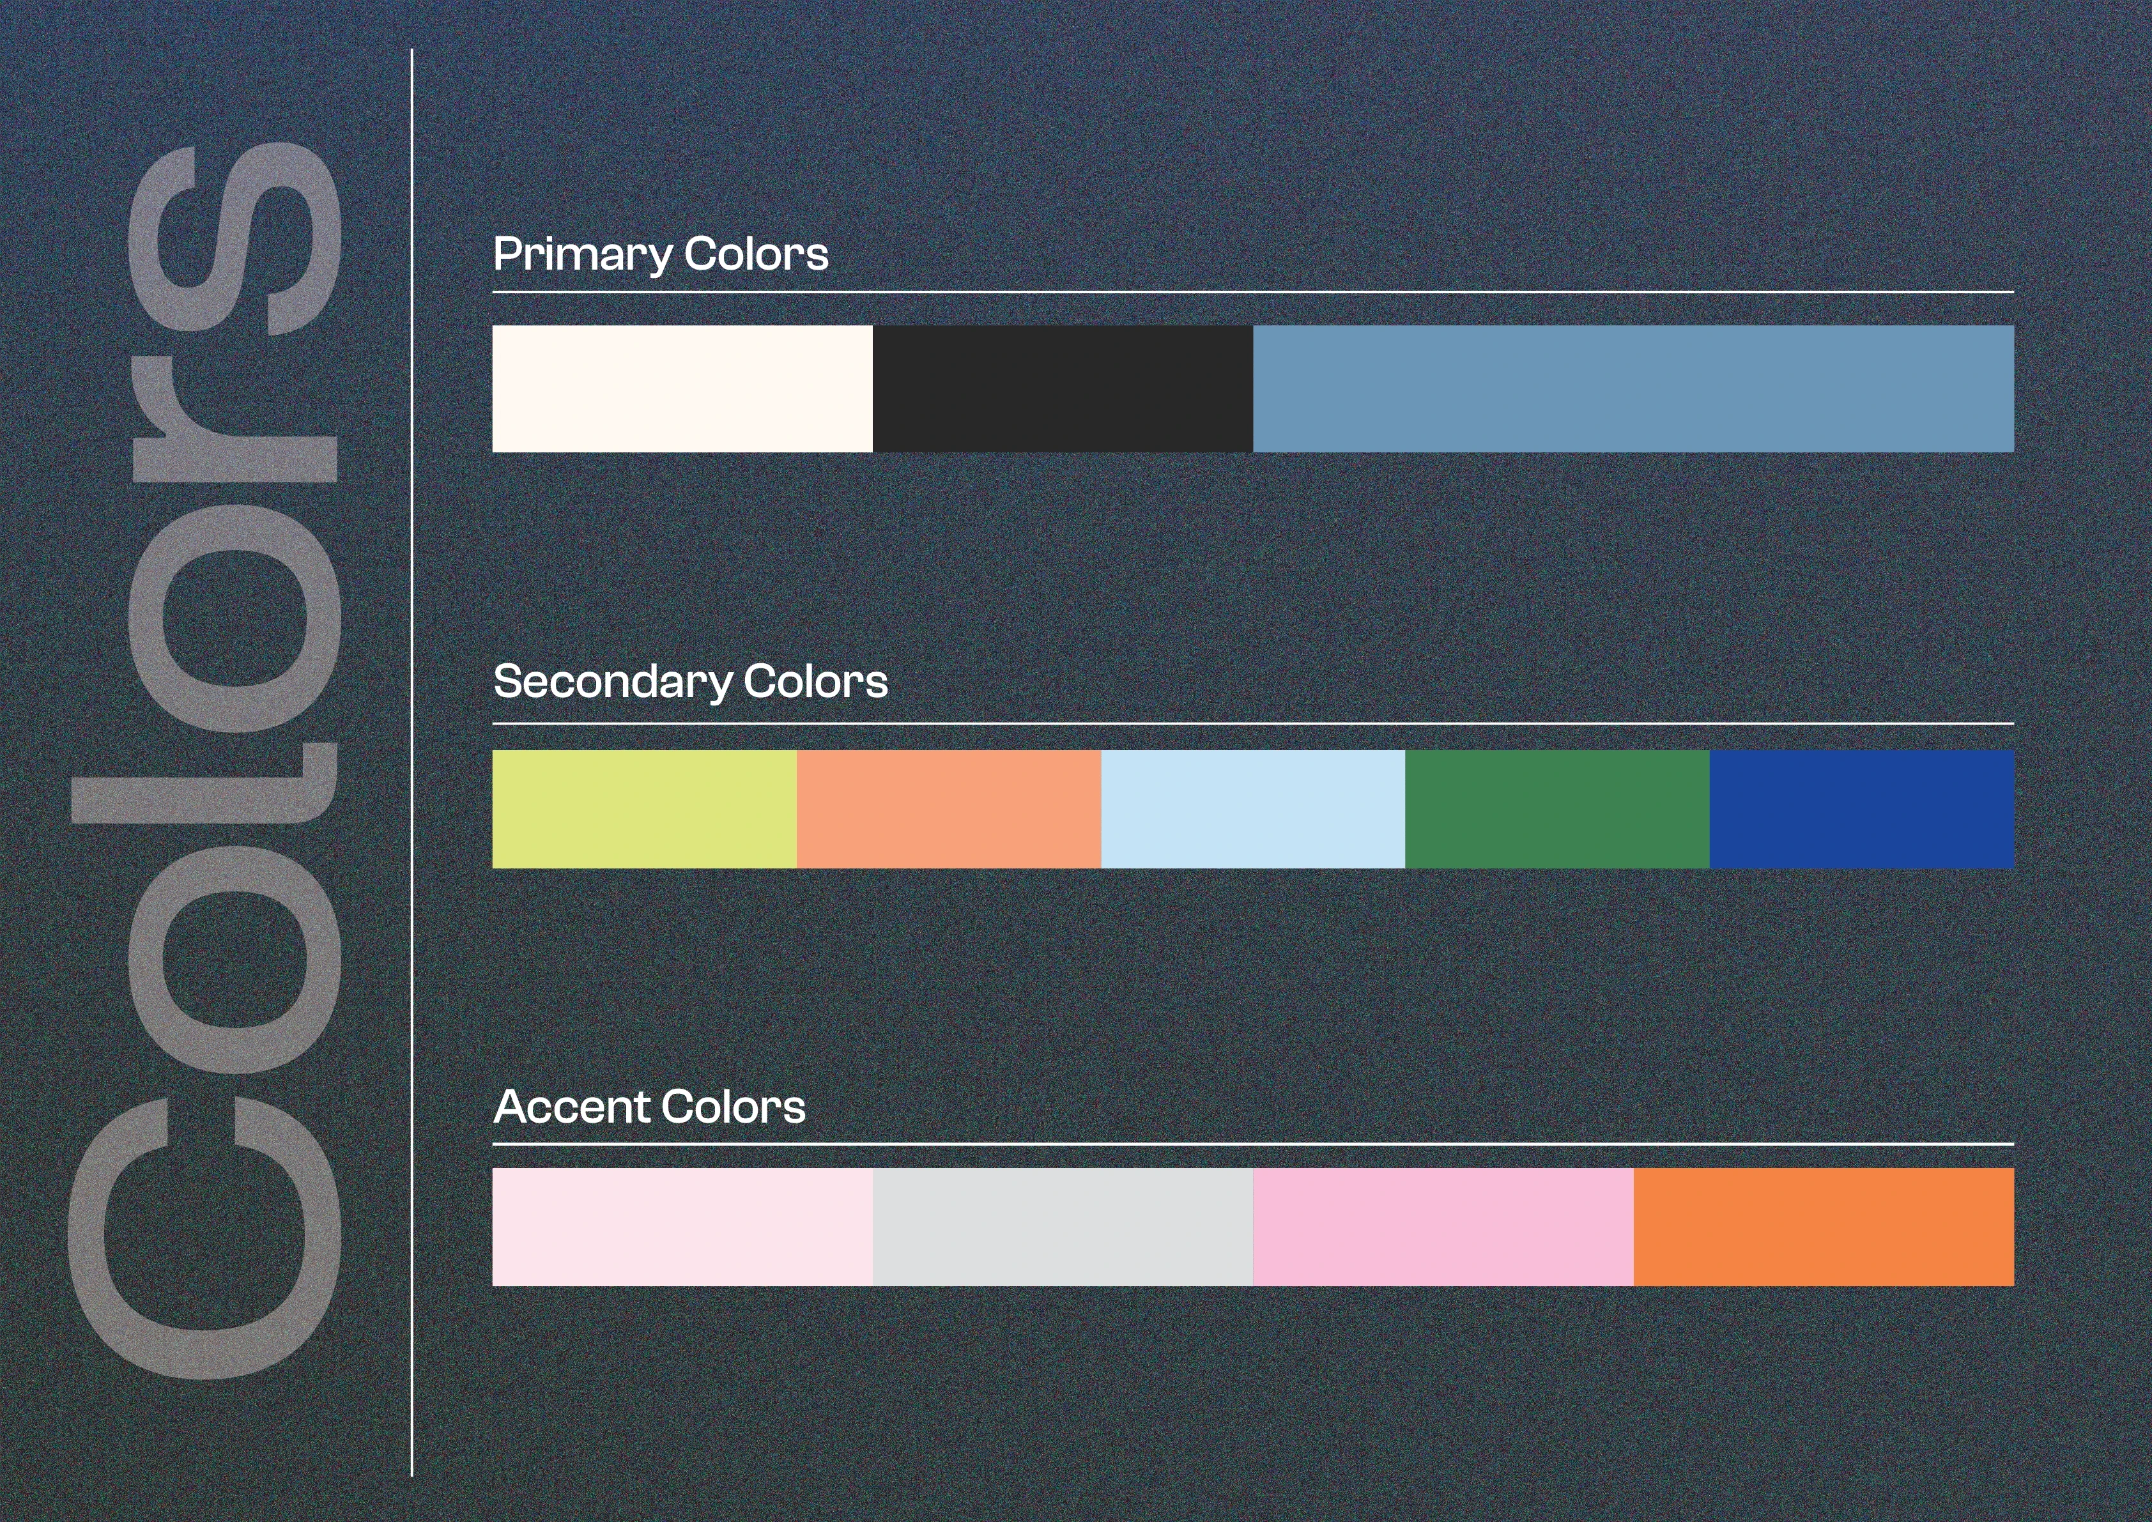
Task: Choose the light sky blue secondary swatch
Action: coord(1253,809)
